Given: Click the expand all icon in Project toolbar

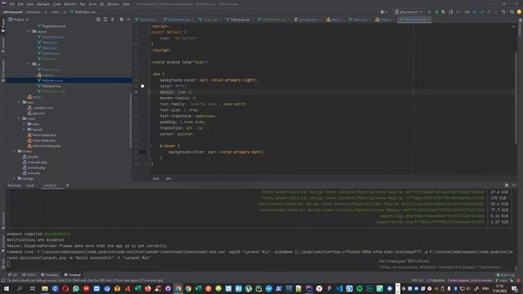Looking at the screenshot, I should (105, 20).
